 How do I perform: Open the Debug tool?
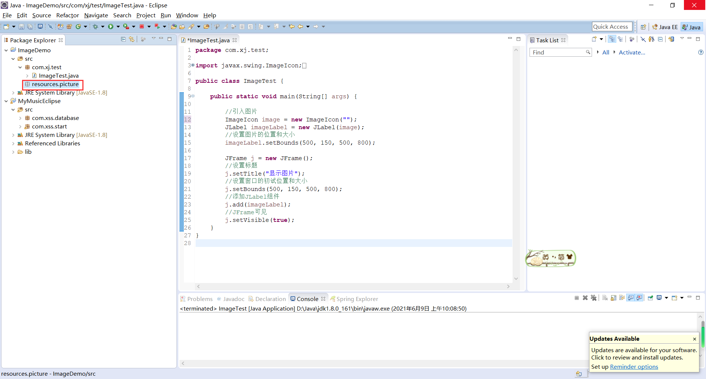point(95,26)
